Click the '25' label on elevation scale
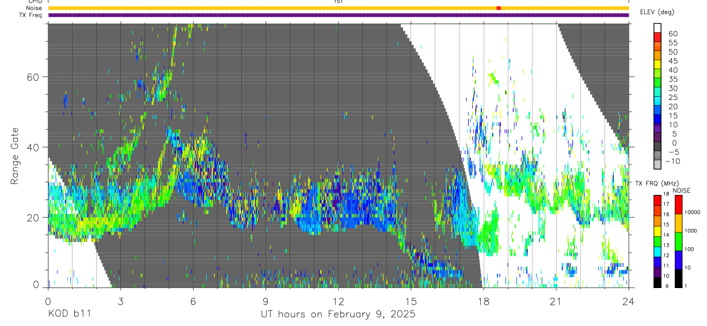707x326 pixels. click(673, 98)
